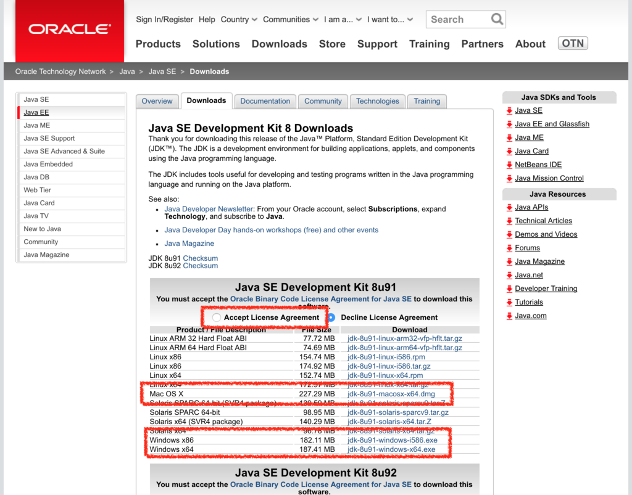Click the red arrow icon beside Java Card
Image resolution: width=632 pixels, height=495 pixels.
point(509,151)
